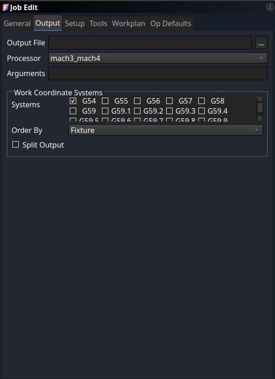Enable the G55 coordinate system

pyautogui.click(x=105, y=100)
